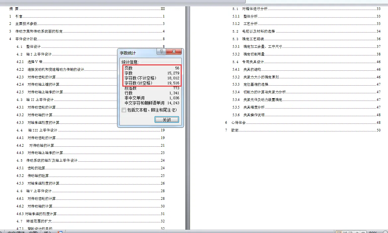Click 5.1.2 工艺分析 entry
Viewport: 388px width, 233px height.
click(x=306, y=24)
